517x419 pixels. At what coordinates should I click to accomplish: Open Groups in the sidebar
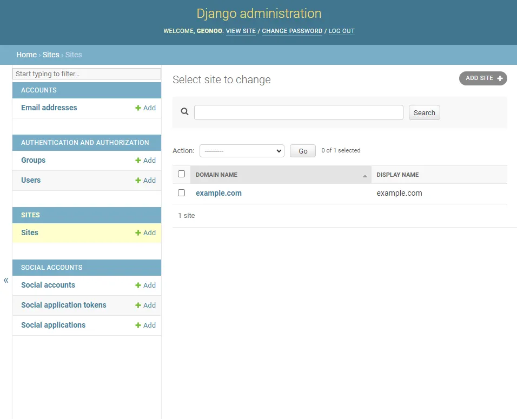coord(34,160)
